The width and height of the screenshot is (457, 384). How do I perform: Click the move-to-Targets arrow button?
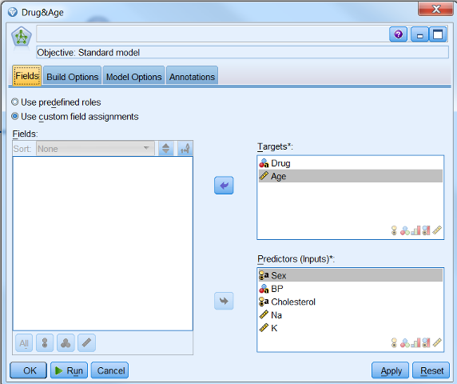[224, 186]
